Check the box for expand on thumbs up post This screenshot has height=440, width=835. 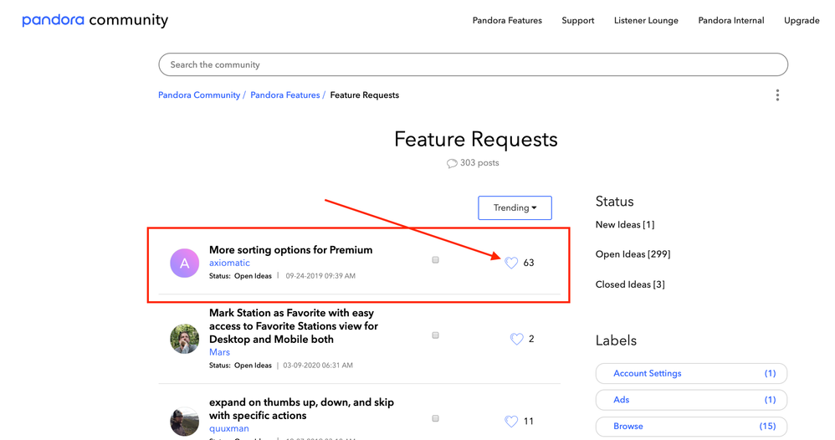coord(435,418)
